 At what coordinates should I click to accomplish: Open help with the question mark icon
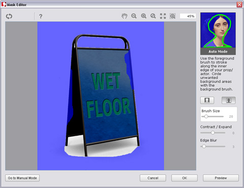(41, 16)
